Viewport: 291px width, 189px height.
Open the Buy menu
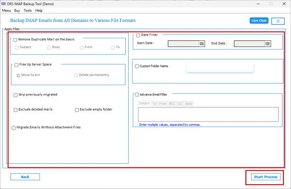(x=17, y=10)
